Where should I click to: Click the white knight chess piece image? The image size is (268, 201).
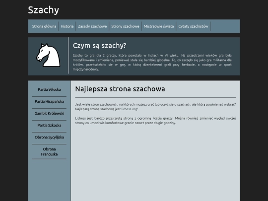48,55
